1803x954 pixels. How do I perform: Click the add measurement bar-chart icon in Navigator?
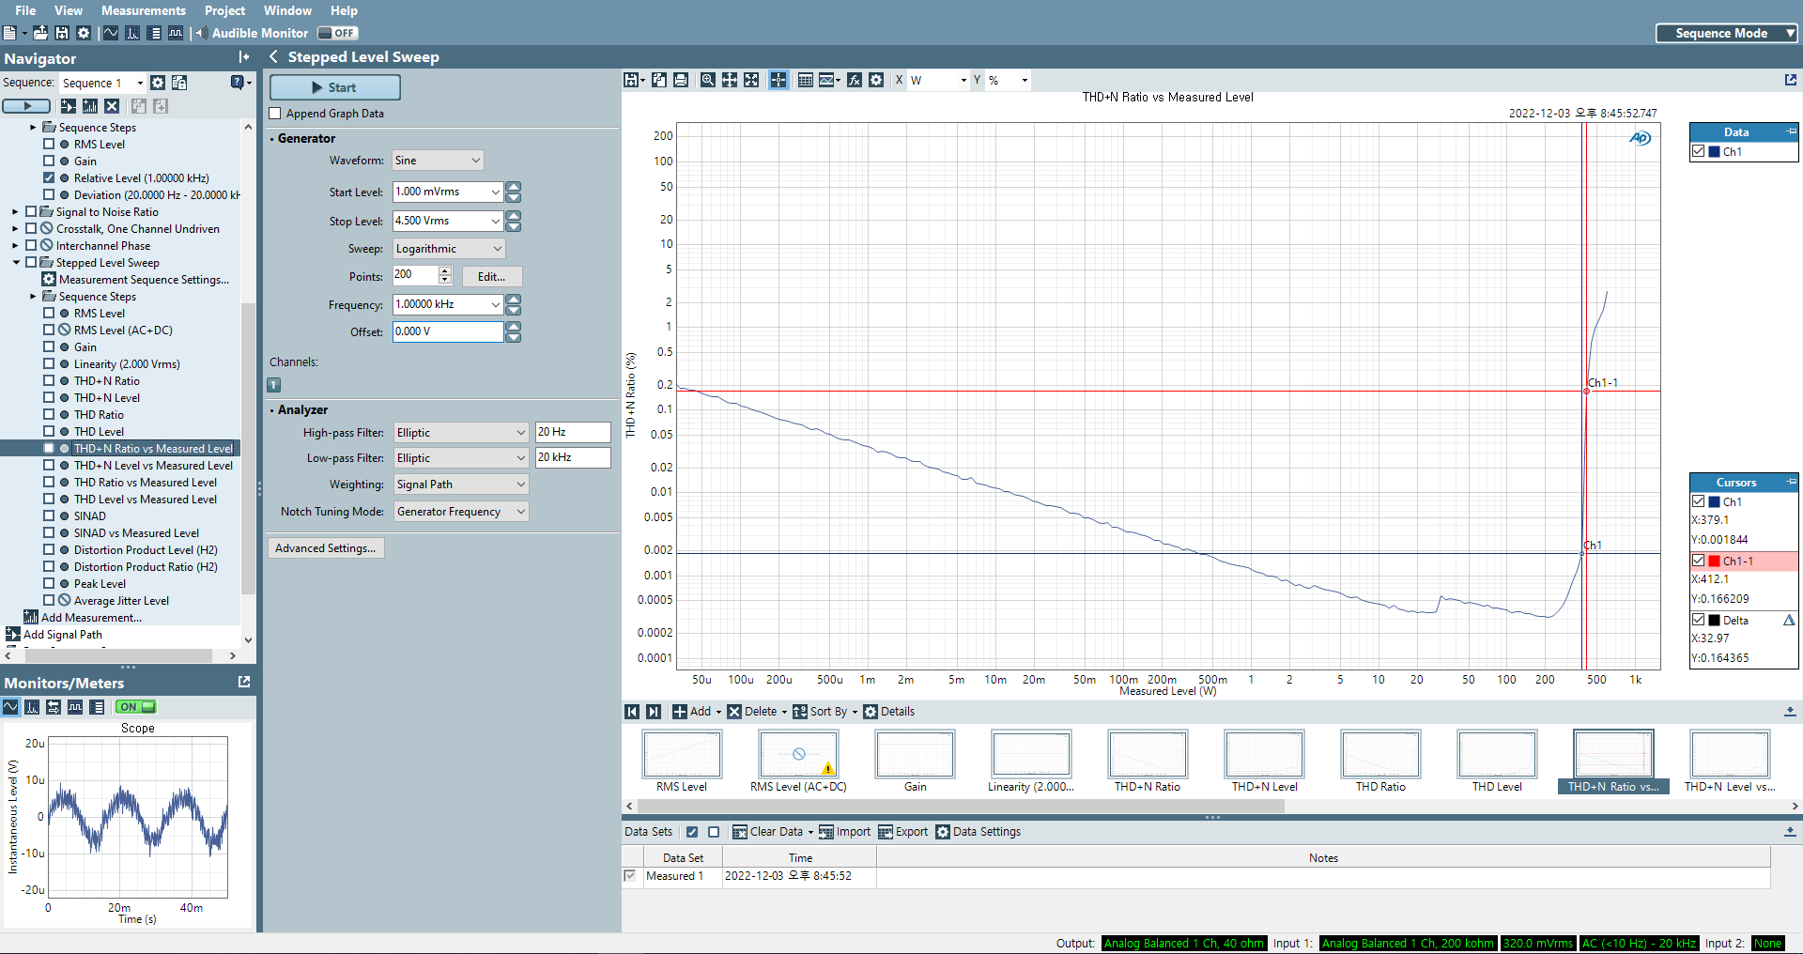90,106
